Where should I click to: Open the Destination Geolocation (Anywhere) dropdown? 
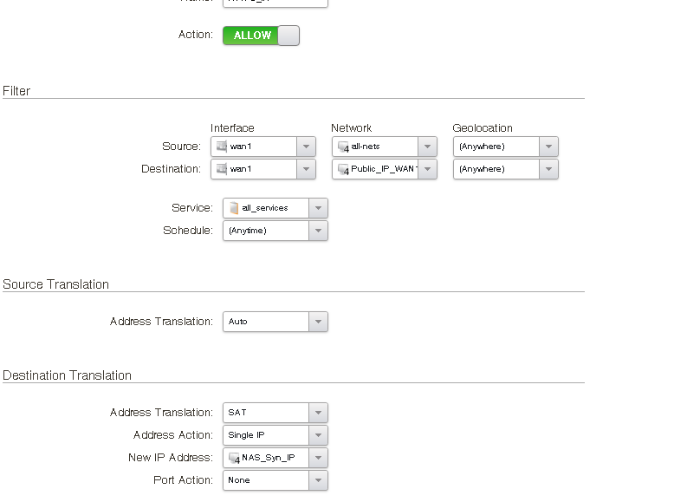(548, 169)
